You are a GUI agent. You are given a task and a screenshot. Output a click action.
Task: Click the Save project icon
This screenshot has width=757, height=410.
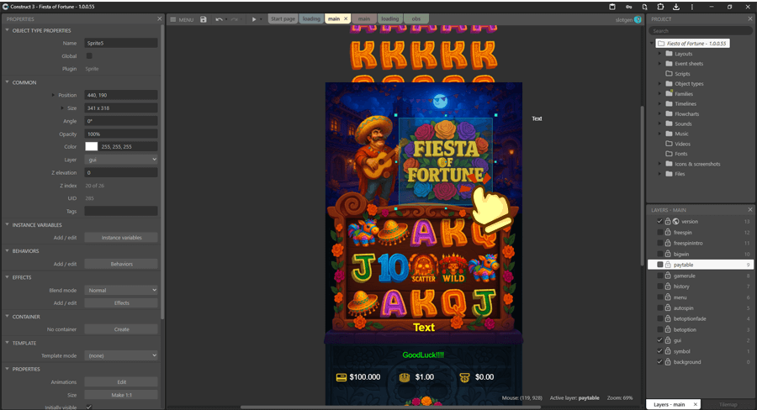coord(203,19)
